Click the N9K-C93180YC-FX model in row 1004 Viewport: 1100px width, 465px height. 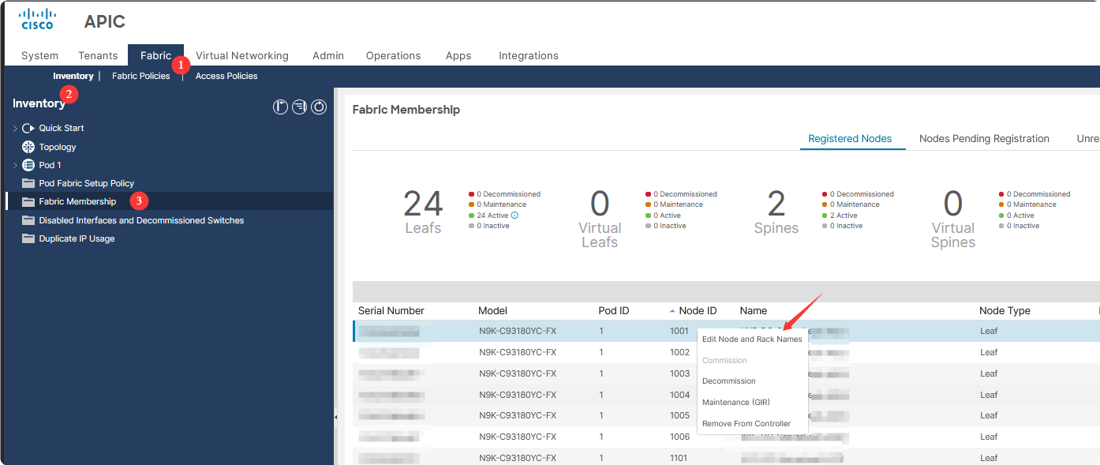518,395
